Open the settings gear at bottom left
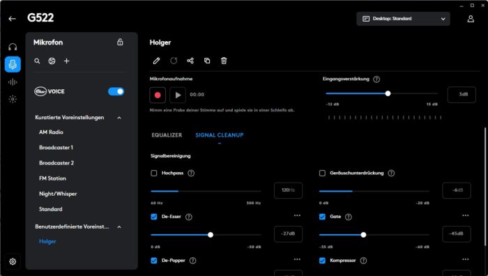 coord(13,261)
